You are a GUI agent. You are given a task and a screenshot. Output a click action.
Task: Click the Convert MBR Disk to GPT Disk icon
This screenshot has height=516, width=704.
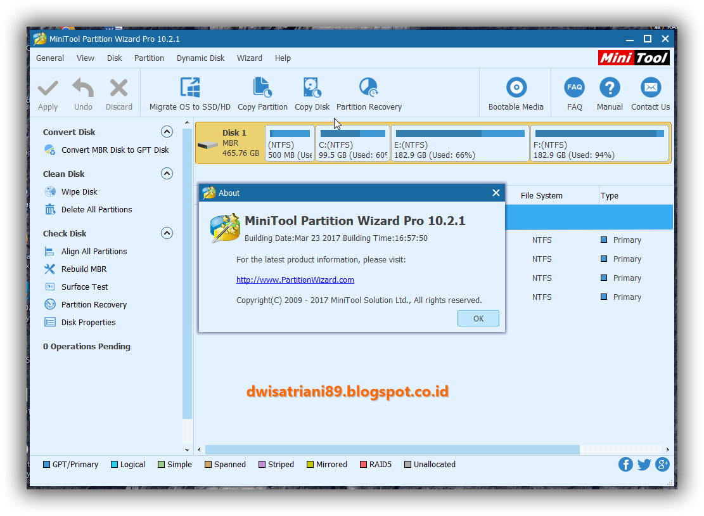[x=50, y=150]
